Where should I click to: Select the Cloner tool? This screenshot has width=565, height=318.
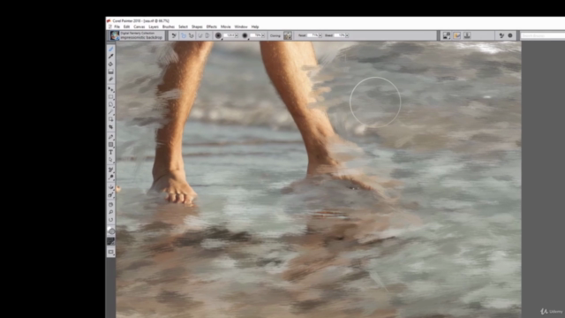[x=110, y=169]
